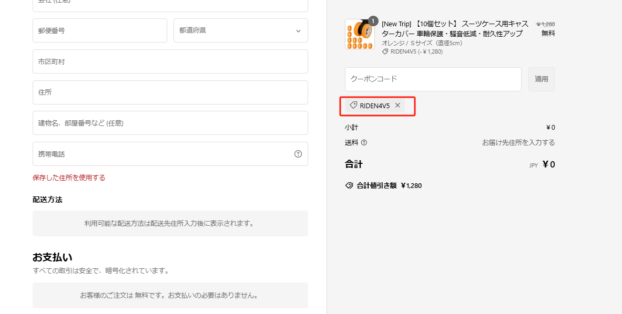Remove the RIDEN4V5 coupon with the X
Screen dimensions: 622x314
pos(397,106)
